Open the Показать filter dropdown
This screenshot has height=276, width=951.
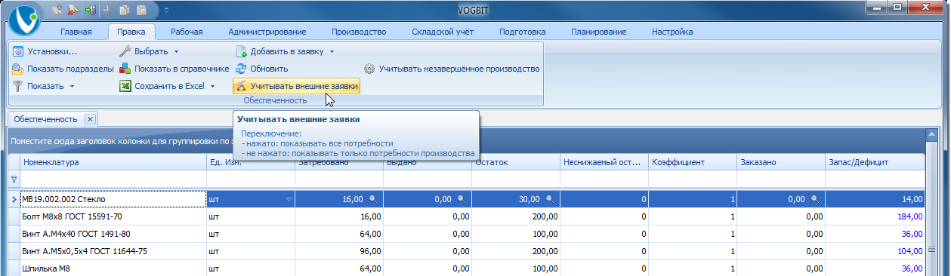pyautogui.click(x=44, y=86)
